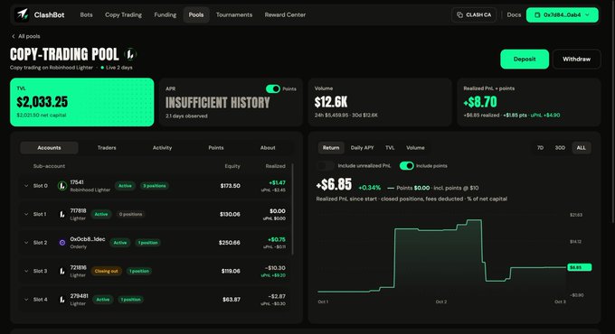Viewport: 615px width, 334px height.
Task: Set chart range to 7D
Action: 540,148
